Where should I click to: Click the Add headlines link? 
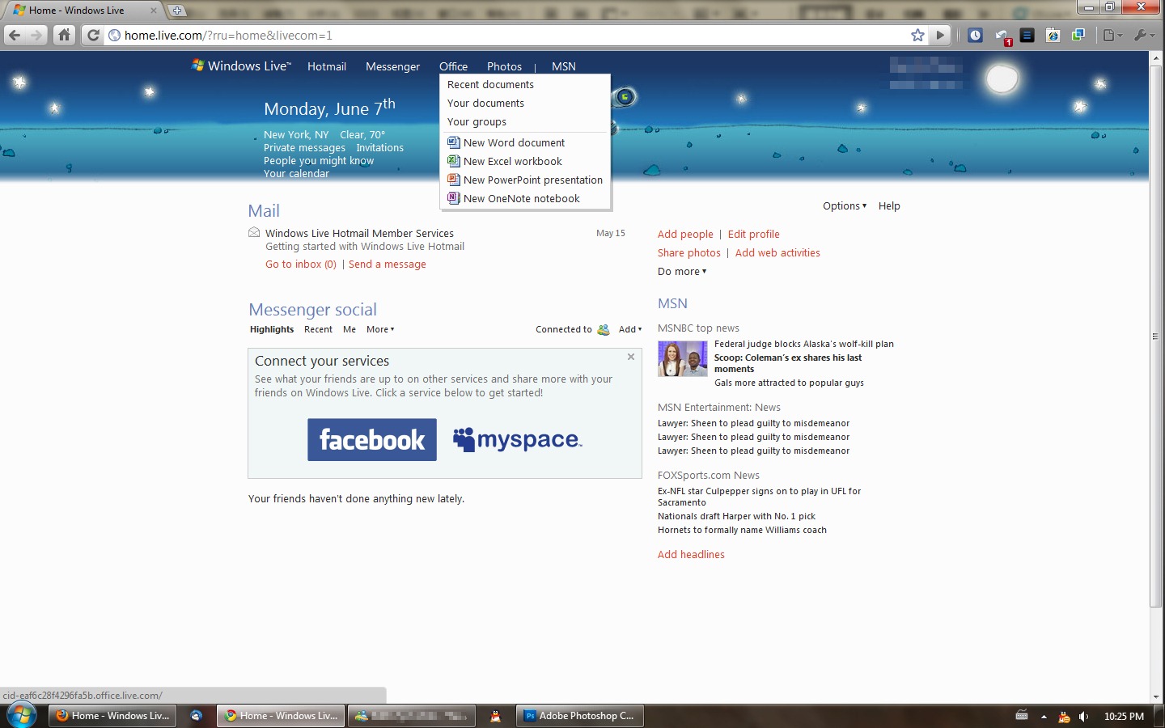tap(691, 555)
